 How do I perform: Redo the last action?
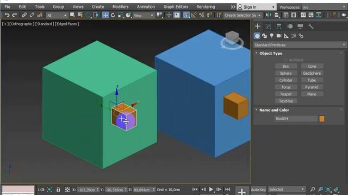[x=15, y=15]
